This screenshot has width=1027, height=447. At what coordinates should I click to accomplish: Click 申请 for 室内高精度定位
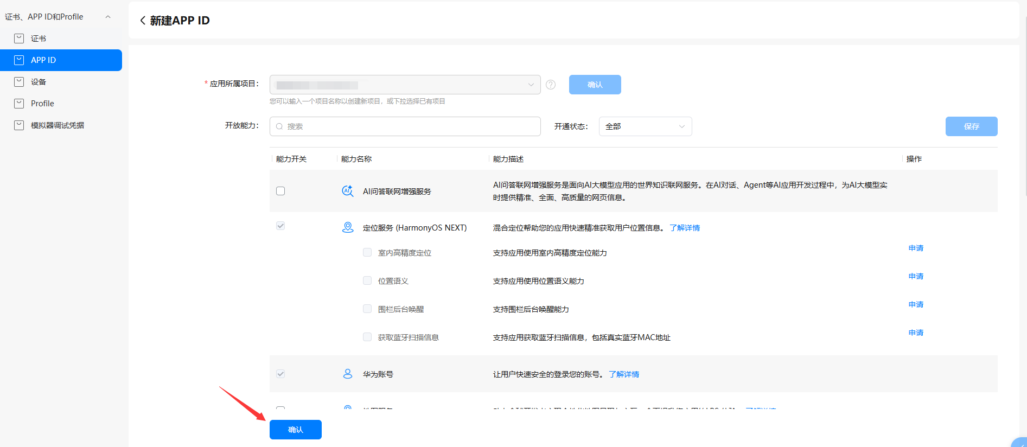(916, 248)
